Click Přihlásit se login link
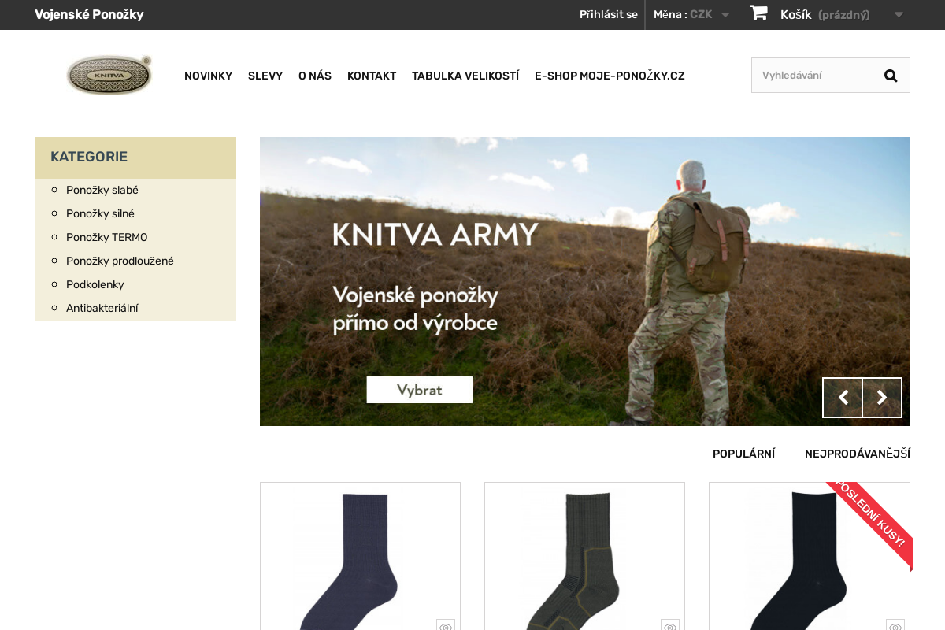 point(608,14)
